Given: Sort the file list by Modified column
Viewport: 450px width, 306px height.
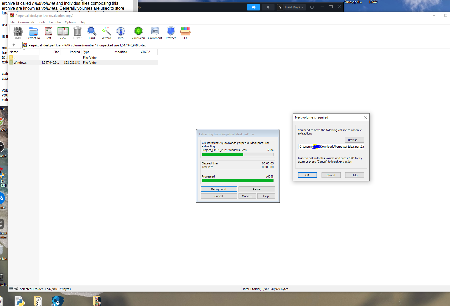Looking at the screenshot, I should pyautogui.click(x=126, y=52).
